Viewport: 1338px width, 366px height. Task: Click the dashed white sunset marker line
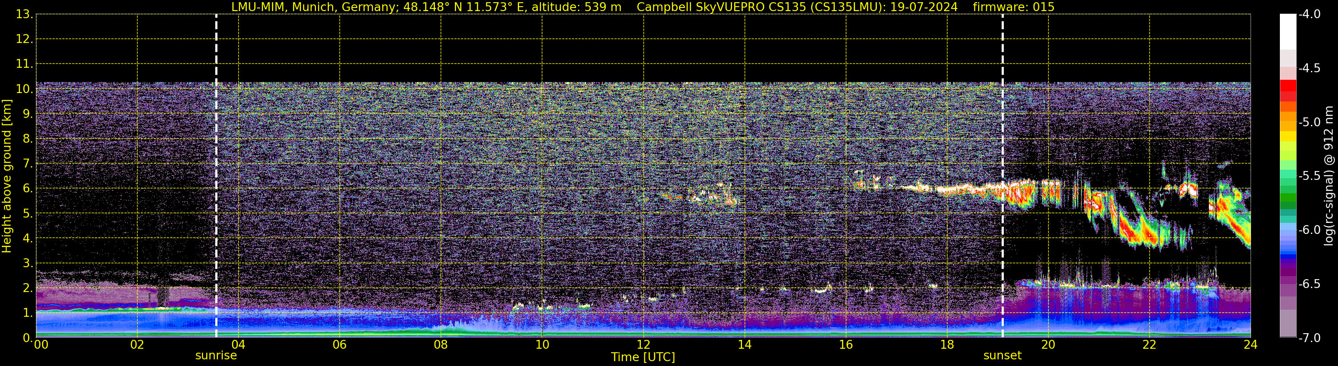[1002, 176]
